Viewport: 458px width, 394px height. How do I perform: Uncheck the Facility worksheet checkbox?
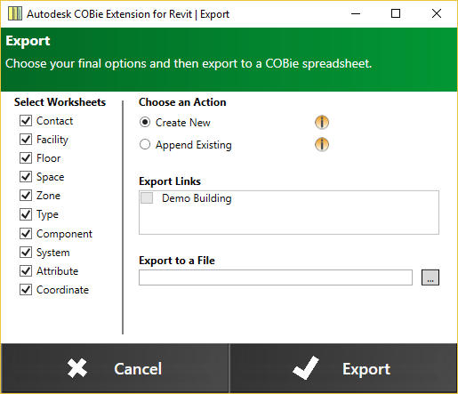(x=26, y=140)
